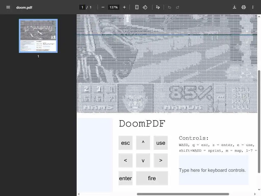Click the down v game button
The height and width of the screenshot is (196, 261).
143,160
